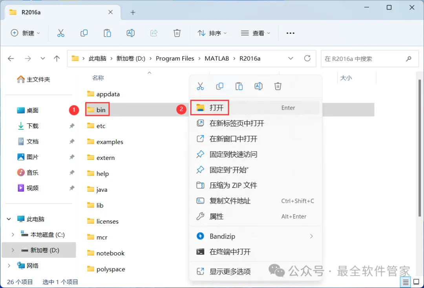
Task: Close the R2016a tab
Action: (110, 12)
